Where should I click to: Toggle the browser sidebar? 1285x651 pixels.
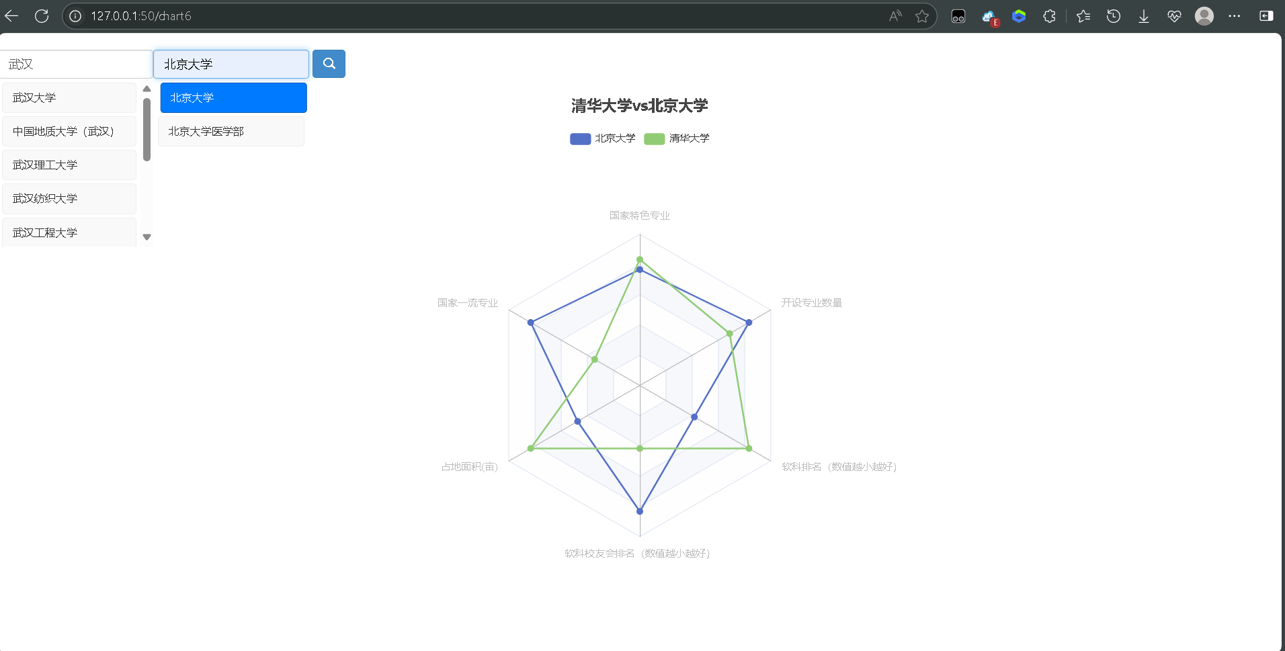[1266, 16]
